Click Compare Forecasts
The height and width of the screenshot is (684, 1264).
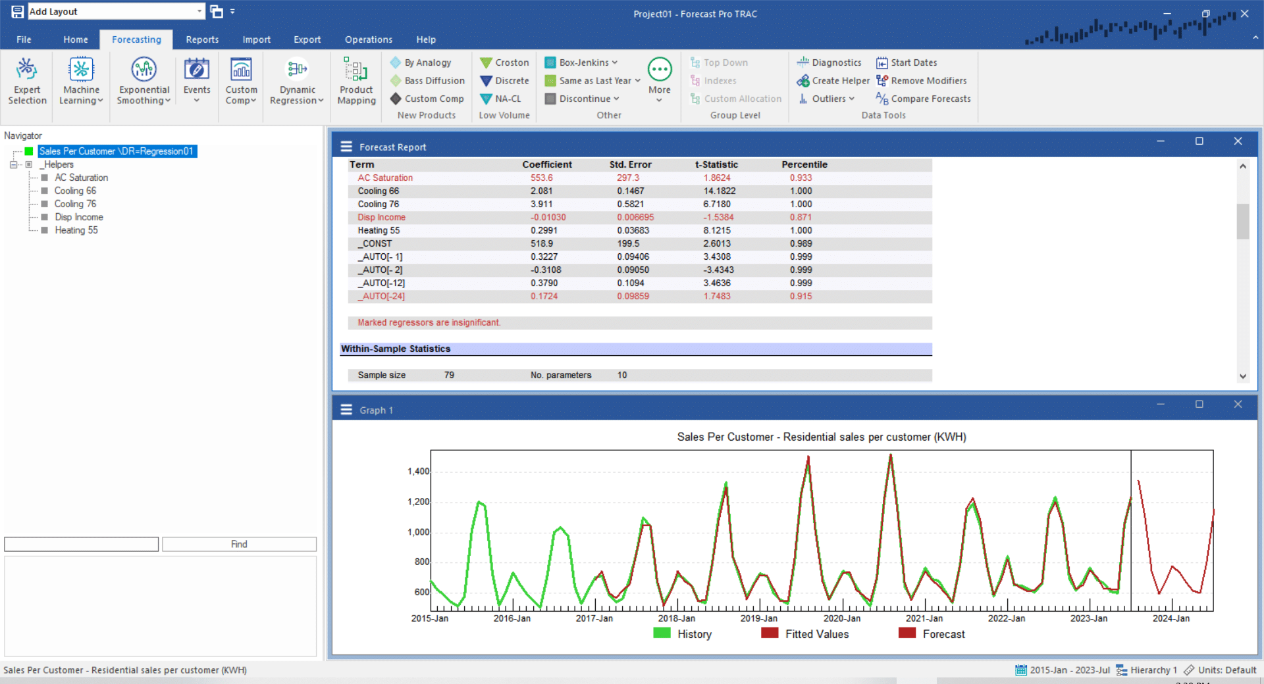[923, 99]
